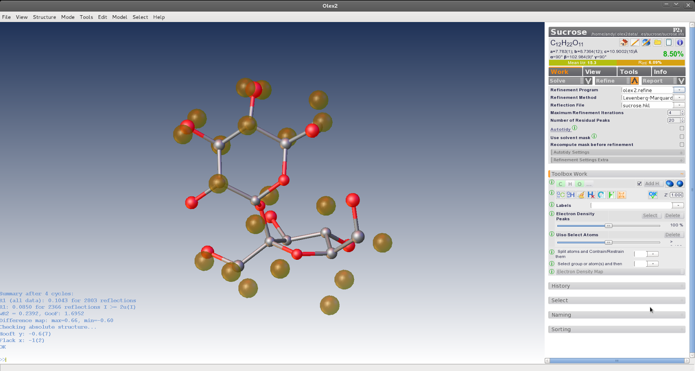695x371 pixels.
Task: Click info icon beside Electron Density Peaks
Action: (552, 213)
